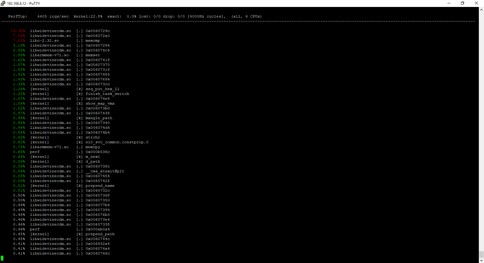Close the PuTTY session window

coord(476,3)
